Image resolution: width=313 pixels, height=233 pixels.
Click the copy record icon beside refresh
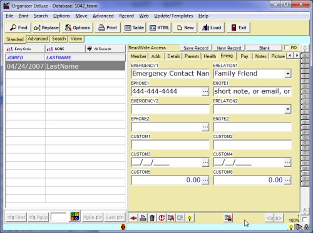(171, 218)
